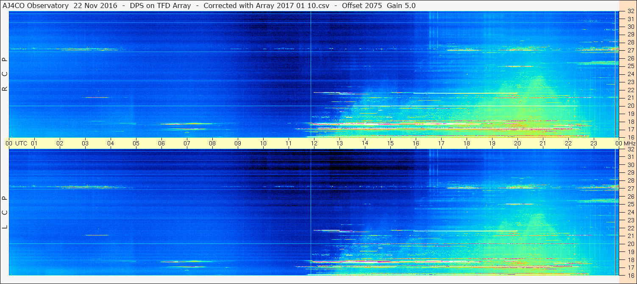637x284 pixels.
Task: Select 'Corrected with Array 2017 01 10.csv' text
Action: tap(267, 6)
